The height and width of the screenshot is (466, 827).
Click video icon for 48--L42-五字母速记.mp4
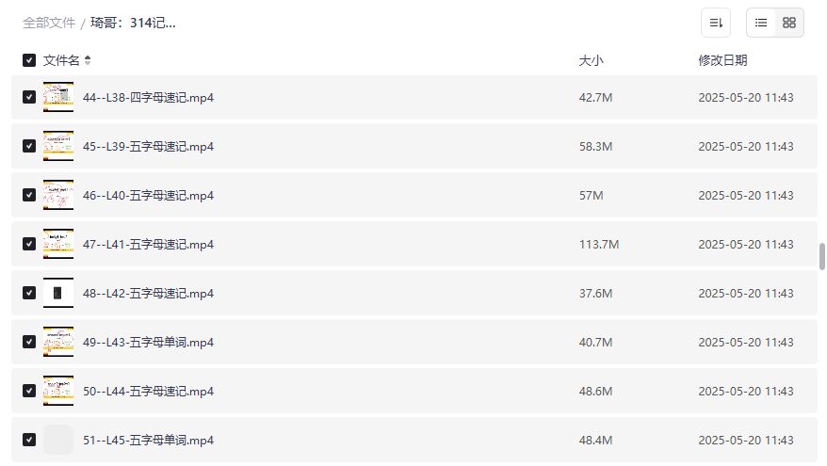pos(58,293)
